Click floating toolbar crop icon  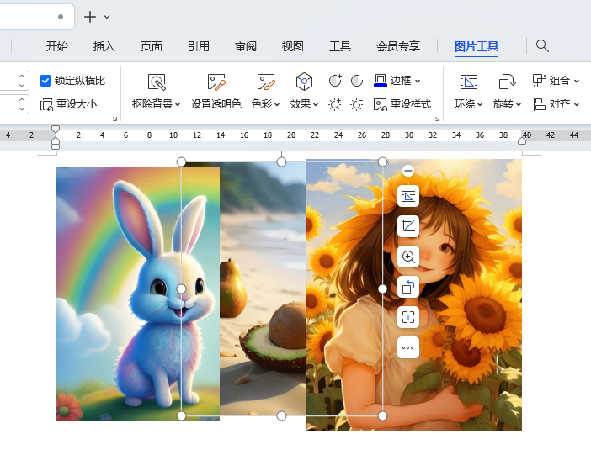tap(408, 226)
